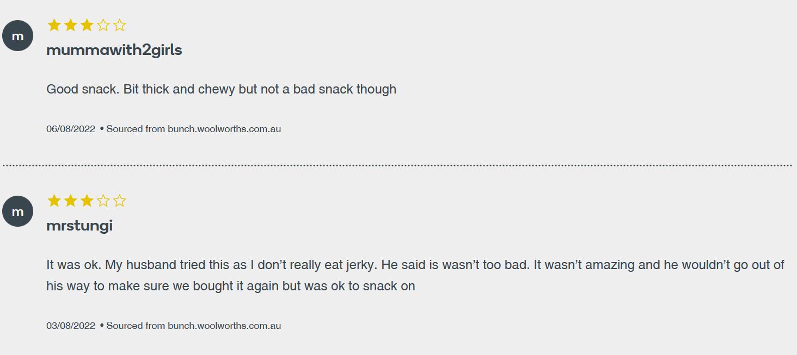Click fourth empty star in mummawith2girls review
Screen dimensions: 797x355
103,25
